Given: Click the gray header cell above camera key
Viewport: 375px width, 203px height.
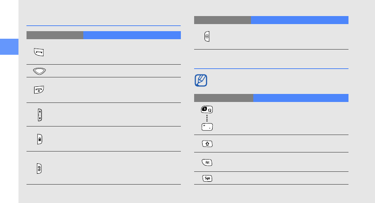Looking at the screenshot, I should tap(222, 20).
